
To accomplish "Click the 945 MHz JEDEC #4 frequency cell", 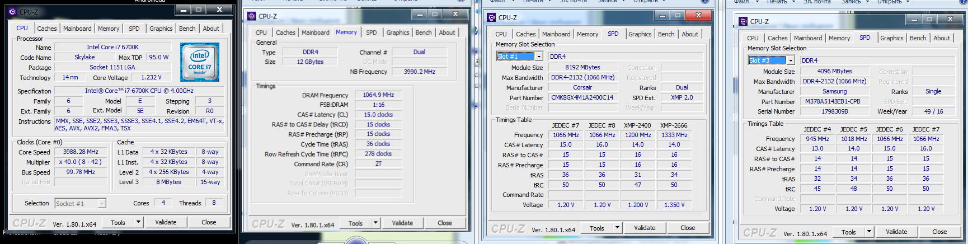I will click(817, 139).
